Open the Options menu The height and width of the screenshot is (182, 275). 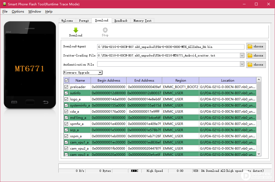(x=18, y=12)
